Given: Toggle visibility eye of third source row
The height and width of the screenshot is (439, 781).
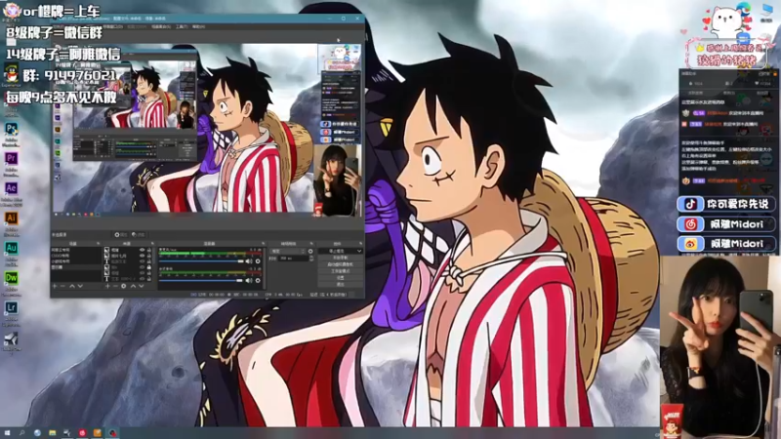Looking at the screenshot, I should click(x=142, y=261).
